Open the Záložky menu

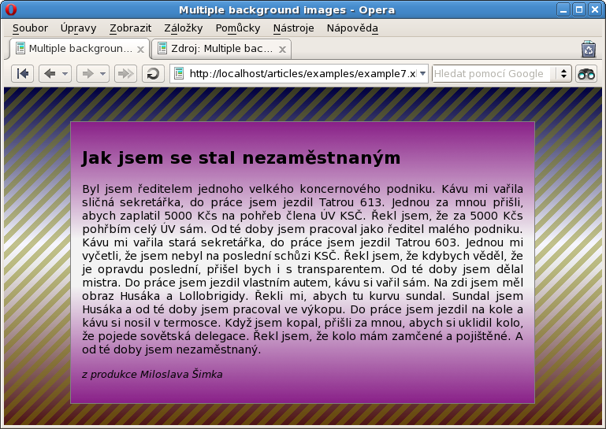click(x=184, y=28)
